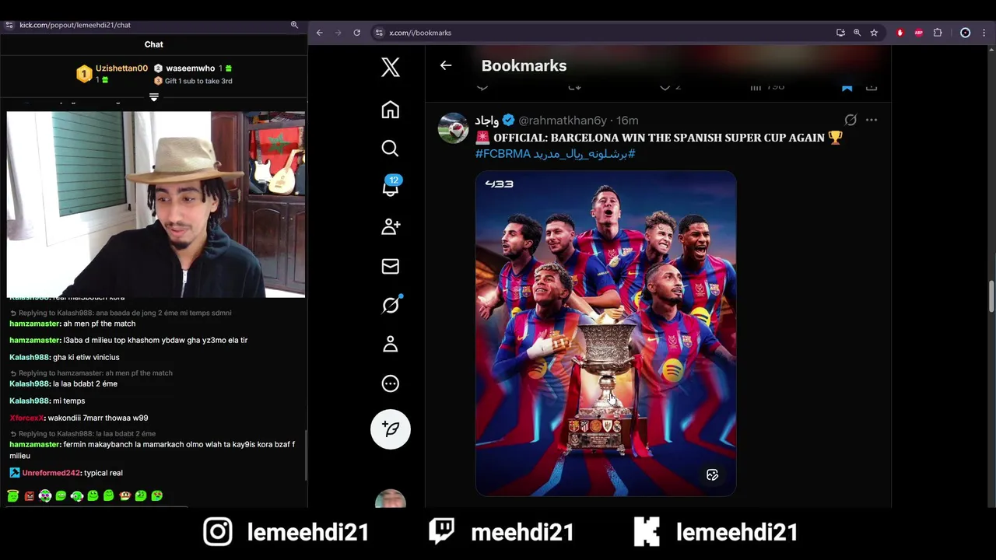Click 'Kalash988: gha ki etiw vinicius' message
996x560 pixels.
coord(65,357)
